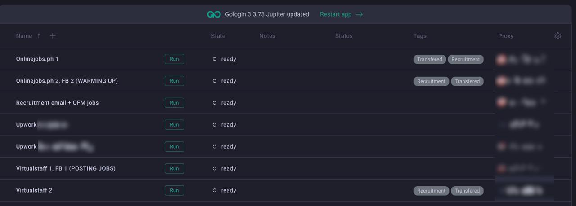Click the Notes column header
The image size is (576, 206).
click(267, 36)
